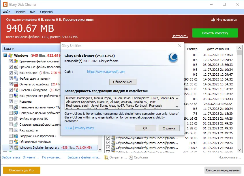Uncheck the 'Корзина' checkbox

(x=11, y=101)
